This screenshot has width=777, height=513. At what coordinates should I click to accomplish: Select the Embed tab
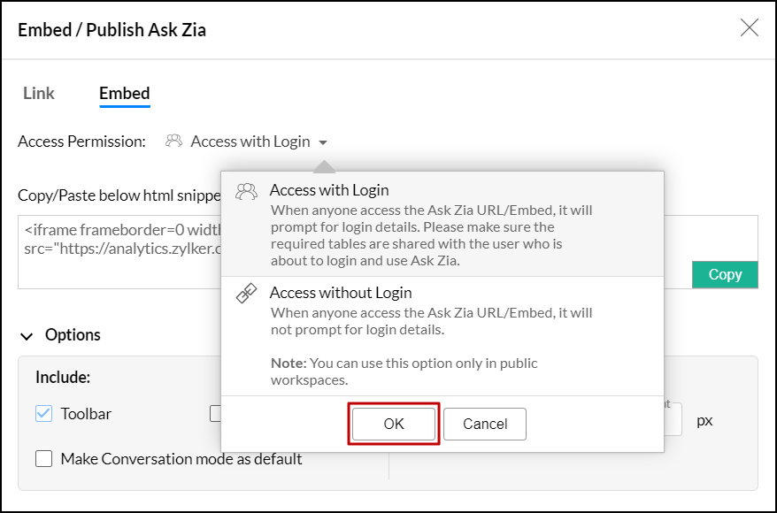coord(124,94)
